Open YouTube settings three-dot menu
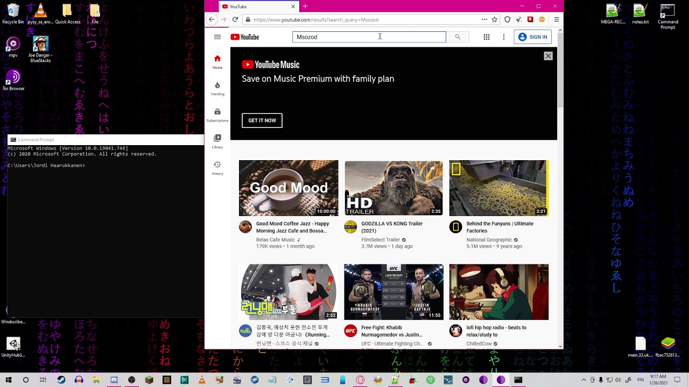This screenshot has width=689, height=387. 504,37
